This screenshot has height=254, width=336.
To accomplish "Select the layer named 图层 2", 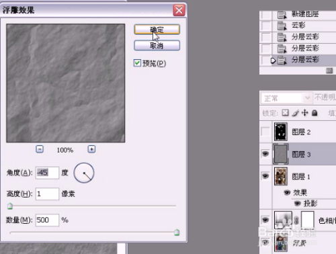I will click(301, 132).
